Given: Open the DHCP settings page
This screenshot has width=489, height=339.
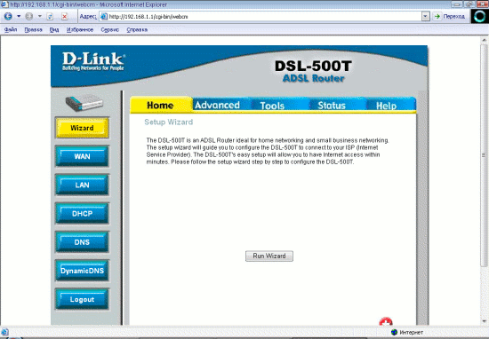Looking at the screenshot, I should point(82,214).
